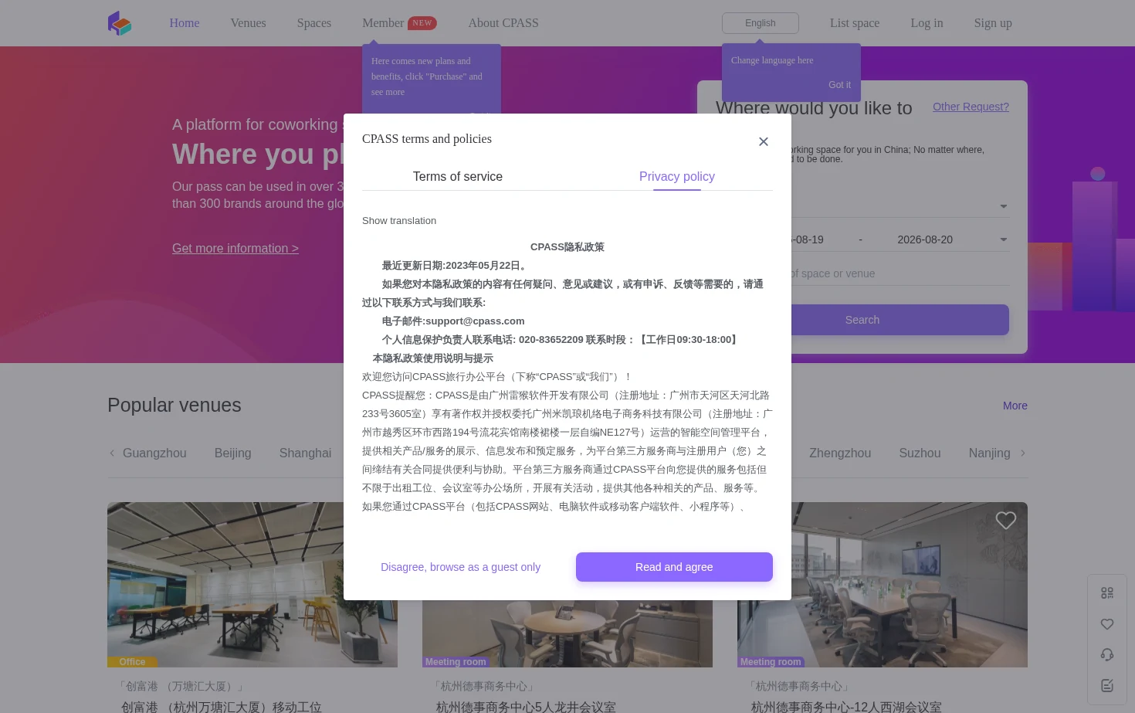Switch to Terms of service tab
This screenshot has width=1135, height=713.
click(x=458, y=177)
